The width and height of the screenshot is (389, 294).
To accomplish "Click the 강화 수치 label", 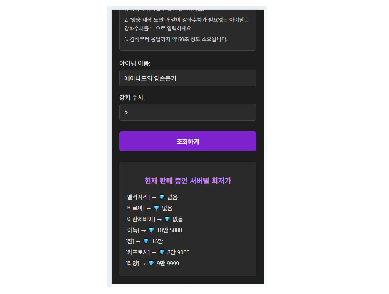I will [132, 97].
